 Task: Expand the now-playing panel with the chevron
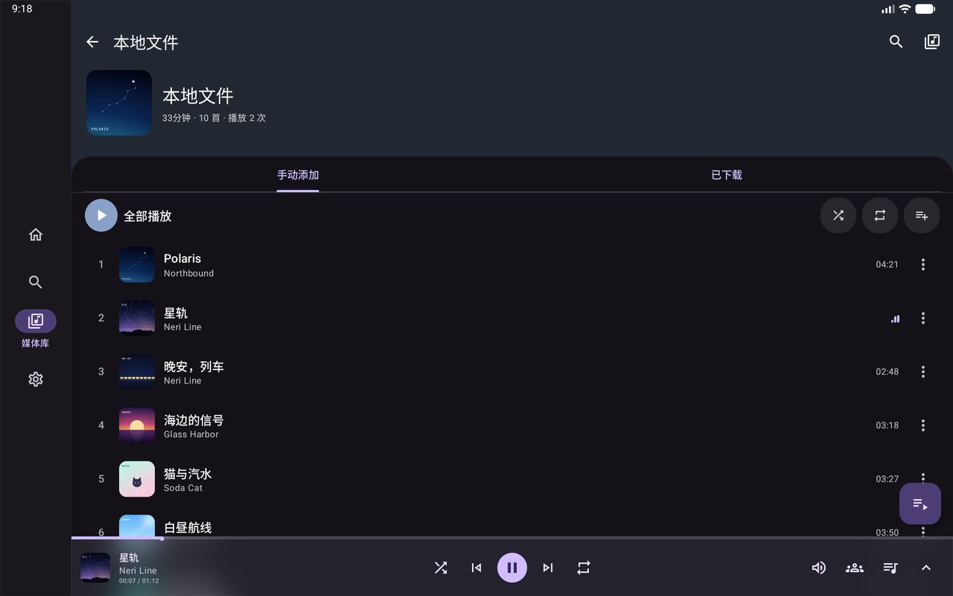[x=926, y=568]
